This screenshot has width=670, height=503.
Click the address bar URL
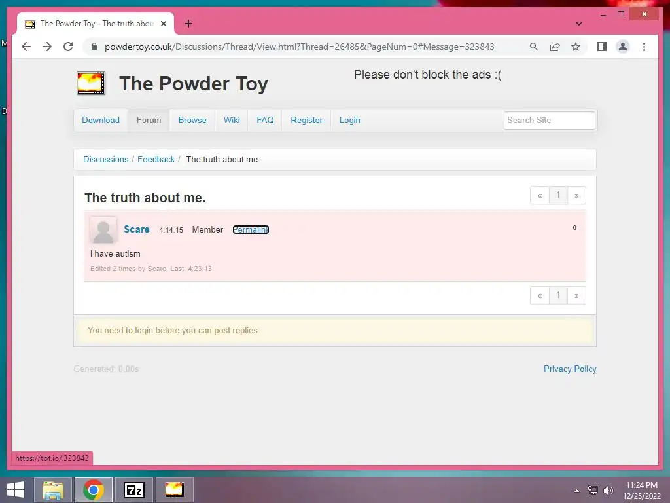click(x=299, y=47)
